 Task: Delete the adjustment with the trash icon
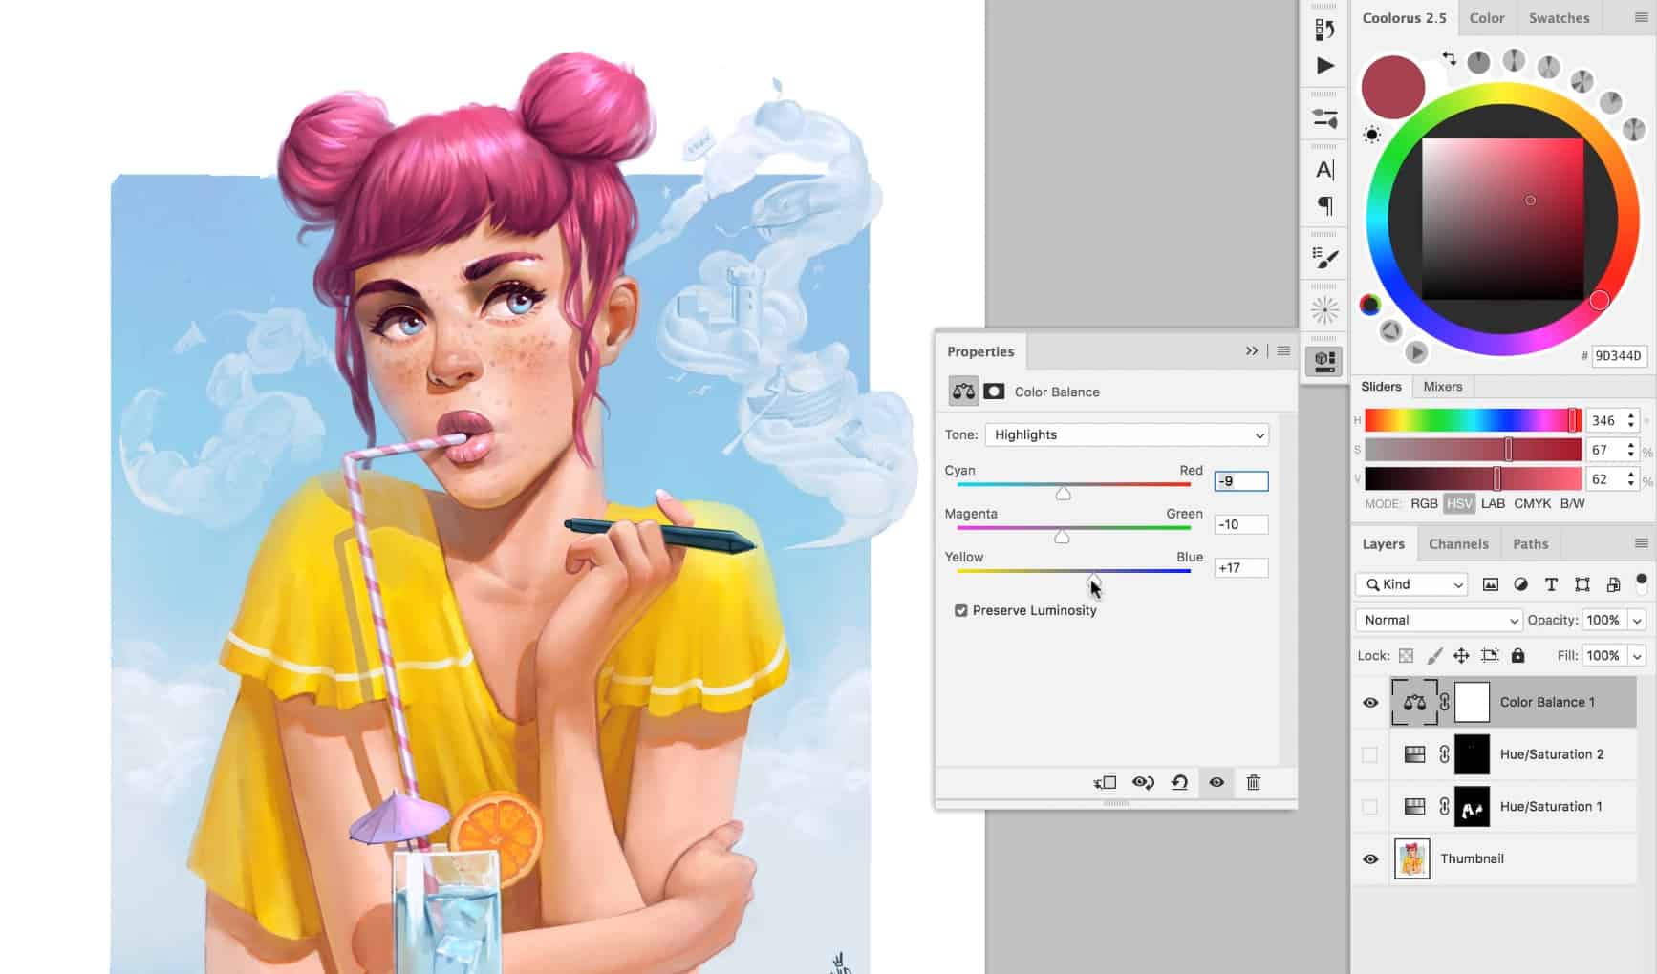(1254, 783)
